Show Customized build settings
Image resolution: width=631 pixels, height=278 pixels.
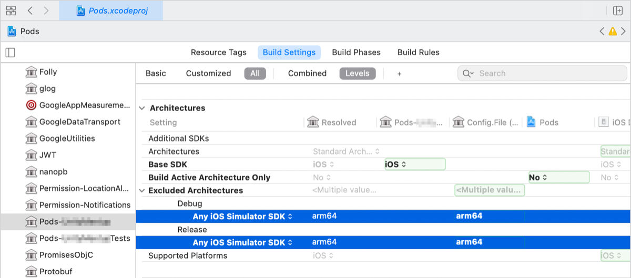[x=208, y=73]
